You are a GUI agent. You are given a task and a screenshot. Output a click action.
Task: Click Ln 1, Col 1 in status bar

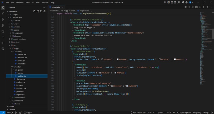coord(152,113)
